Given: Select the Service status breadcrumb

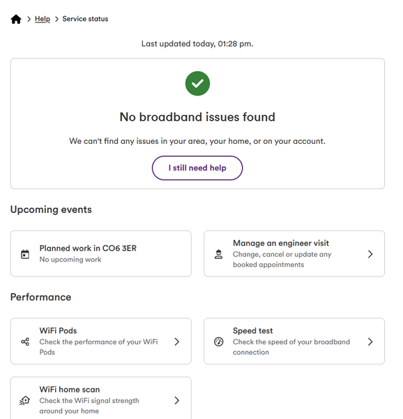Looking at the screenshot, I should tap(85, 19).
